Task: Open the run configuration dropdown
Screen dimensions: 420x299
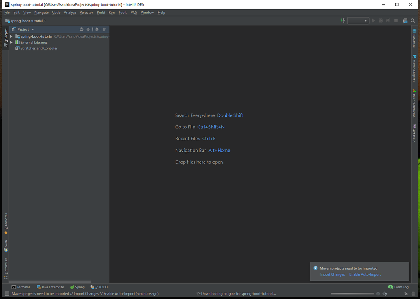Action: (358, 20)
